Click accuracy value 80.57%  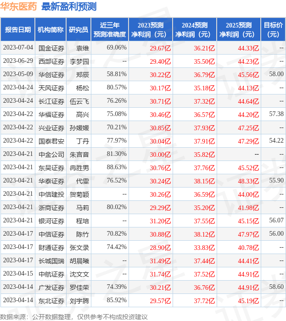tap(117, 88)
